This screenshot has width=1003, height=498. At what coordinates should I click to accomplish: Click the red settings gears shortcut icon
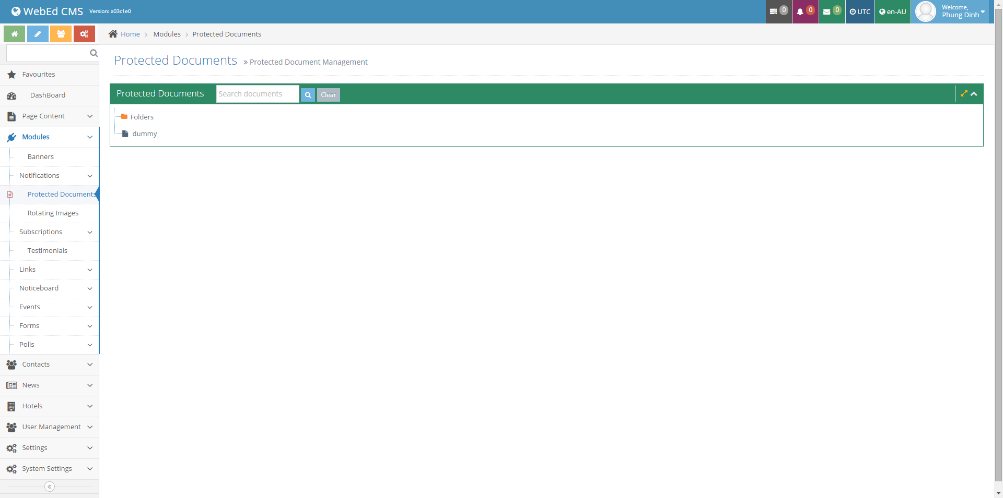84,34
